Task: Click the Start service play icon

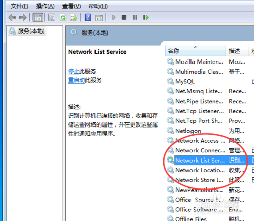Action: [x=114, y=17]
